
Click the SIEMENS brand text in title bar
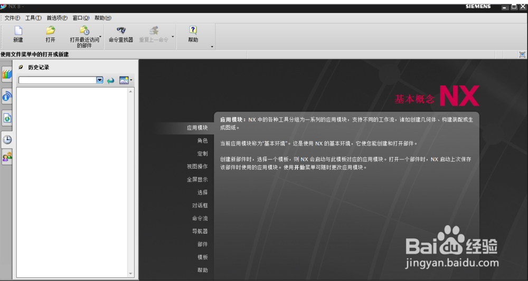pyautogui.click(x=478, y=6)
